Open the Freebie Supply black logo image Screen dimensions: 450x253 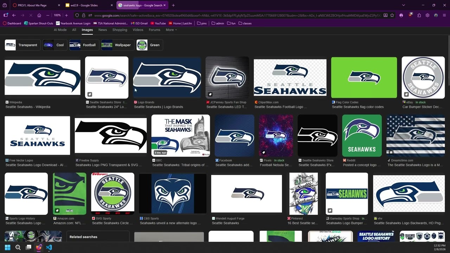coord(111,136)
